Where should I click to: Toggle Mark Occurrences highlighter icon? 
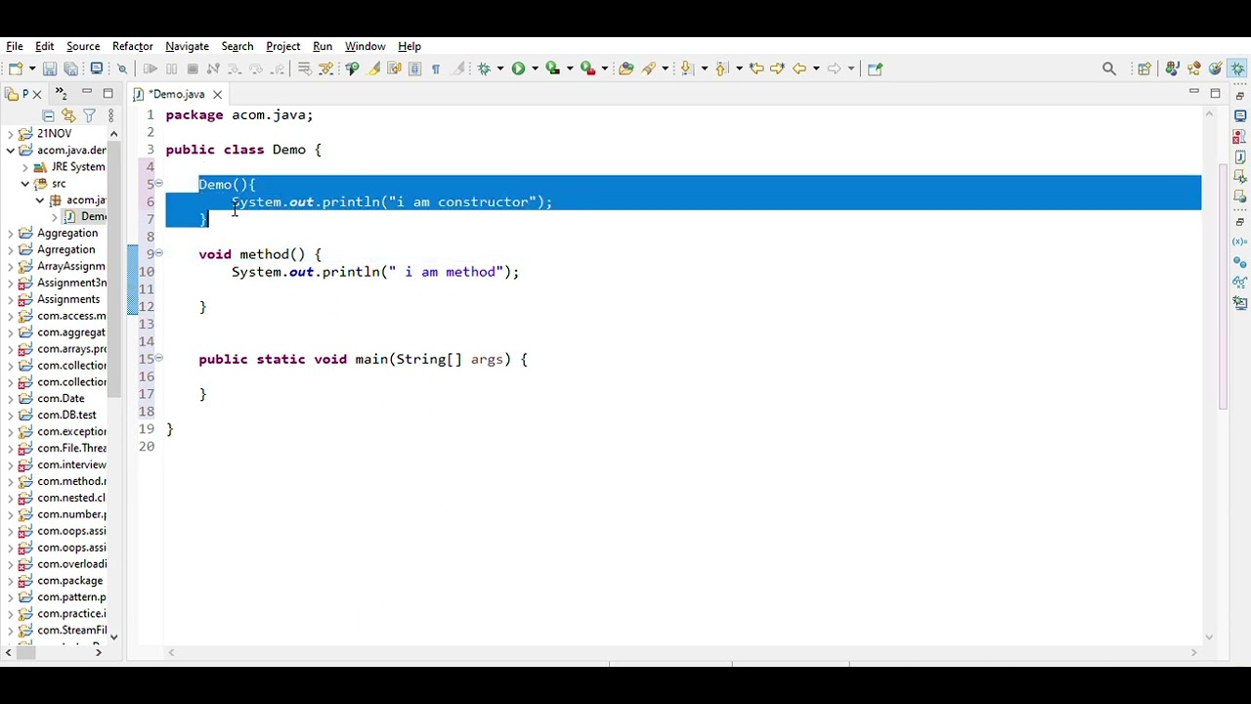(x=373, y=68)
